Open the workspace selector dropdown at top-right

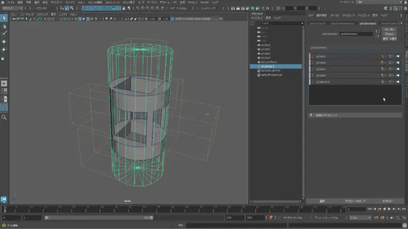coord(379,2)
